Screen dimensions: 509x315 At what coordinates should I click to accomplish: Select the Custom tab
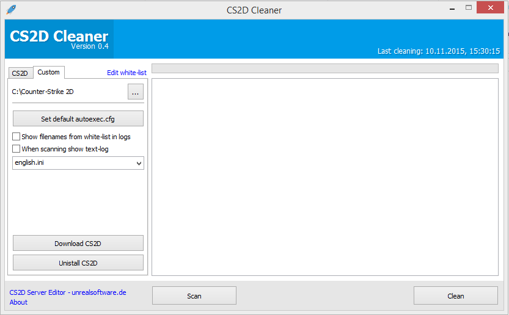[49, 73]
